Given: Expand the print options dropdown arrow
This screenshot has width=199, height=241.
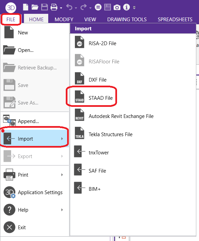Looking at the screenshot, I should pyautogui.click(x=61, y=8).
